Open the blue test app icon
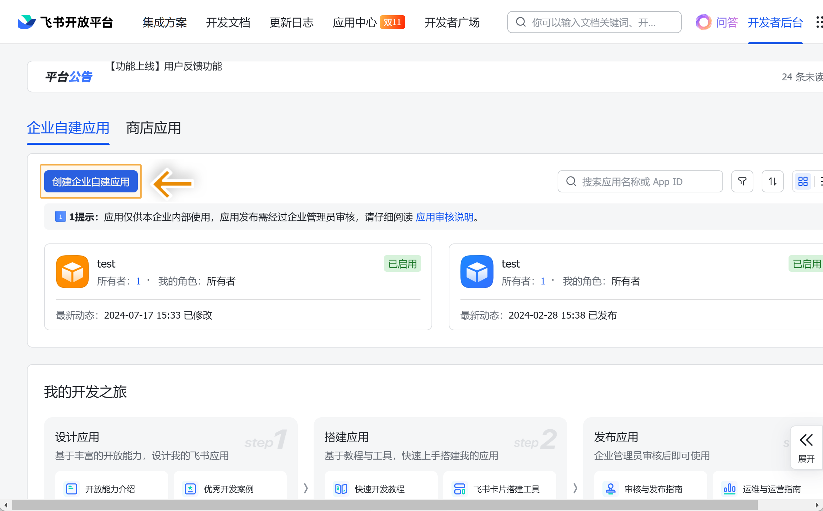The width and height of the screenshot is (823, 511). [477, 272]
